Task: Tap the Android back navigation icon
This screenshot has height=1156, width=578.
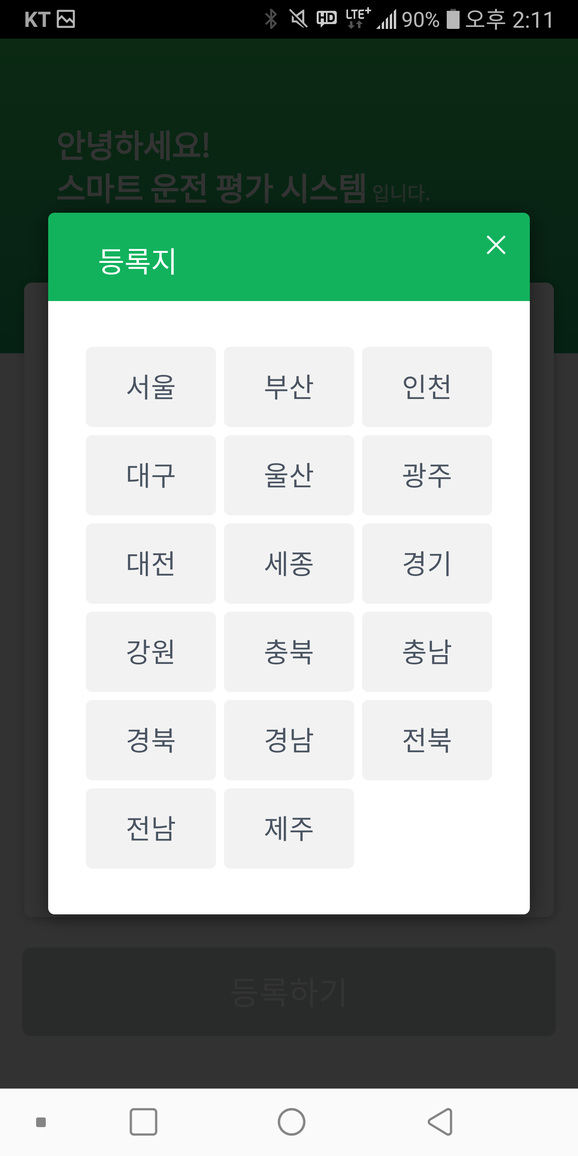Action: pos(440,1121)
